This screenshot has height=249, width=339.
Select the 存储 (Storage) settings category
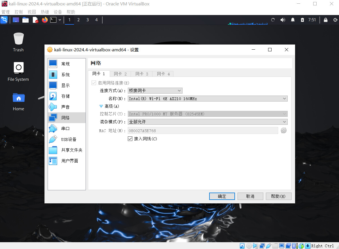pyautogui.click(x=67, y=96)
